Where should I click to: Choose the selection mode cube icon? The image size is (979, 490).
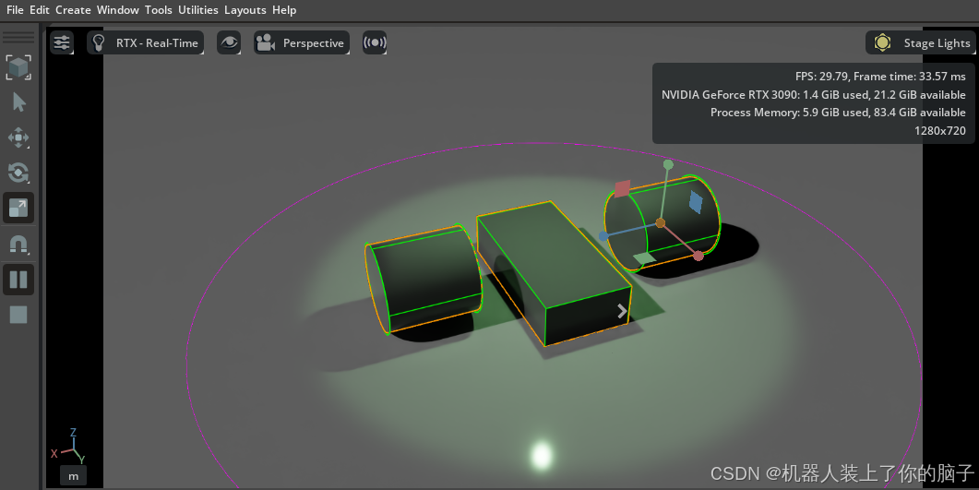(x=18, y=67)
